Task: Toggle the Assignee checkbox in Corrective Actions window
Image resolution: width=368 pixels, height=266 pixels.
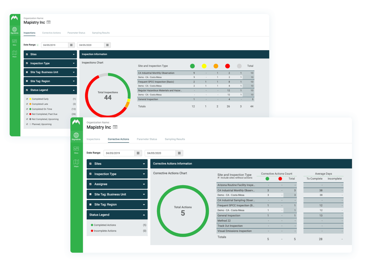Action: (90, 184)
